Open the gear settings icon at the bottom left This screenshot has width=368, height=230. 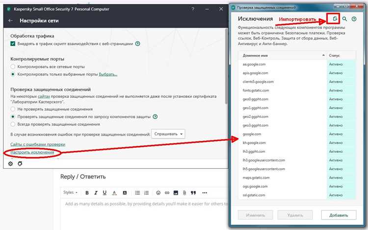point(11,163)
